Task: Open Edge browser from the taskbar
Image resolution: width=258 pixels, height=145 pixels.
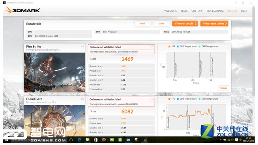Action: point(79,140)
